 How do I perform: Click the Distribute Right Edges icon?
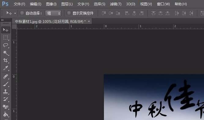point(191,13)
